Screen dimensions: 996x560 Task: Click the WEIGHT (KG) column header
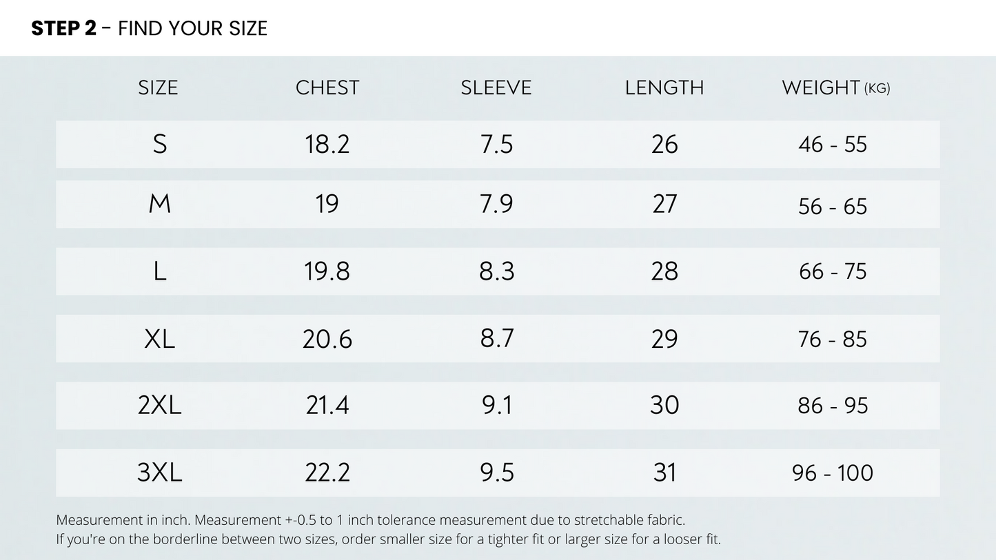[835, 88]
